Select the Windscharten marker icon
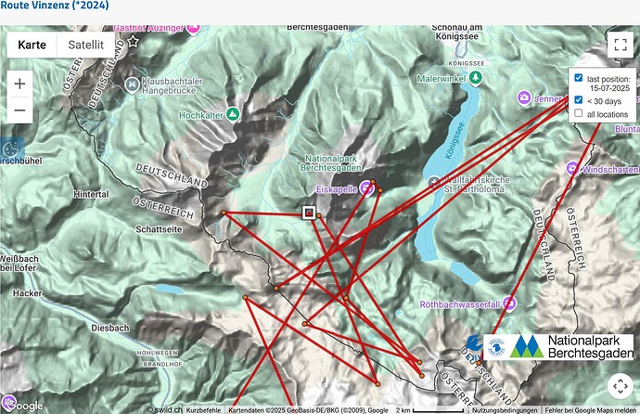The width and height of the screenshot is (640, 414). pyautogui.click(x=571, y=169)
